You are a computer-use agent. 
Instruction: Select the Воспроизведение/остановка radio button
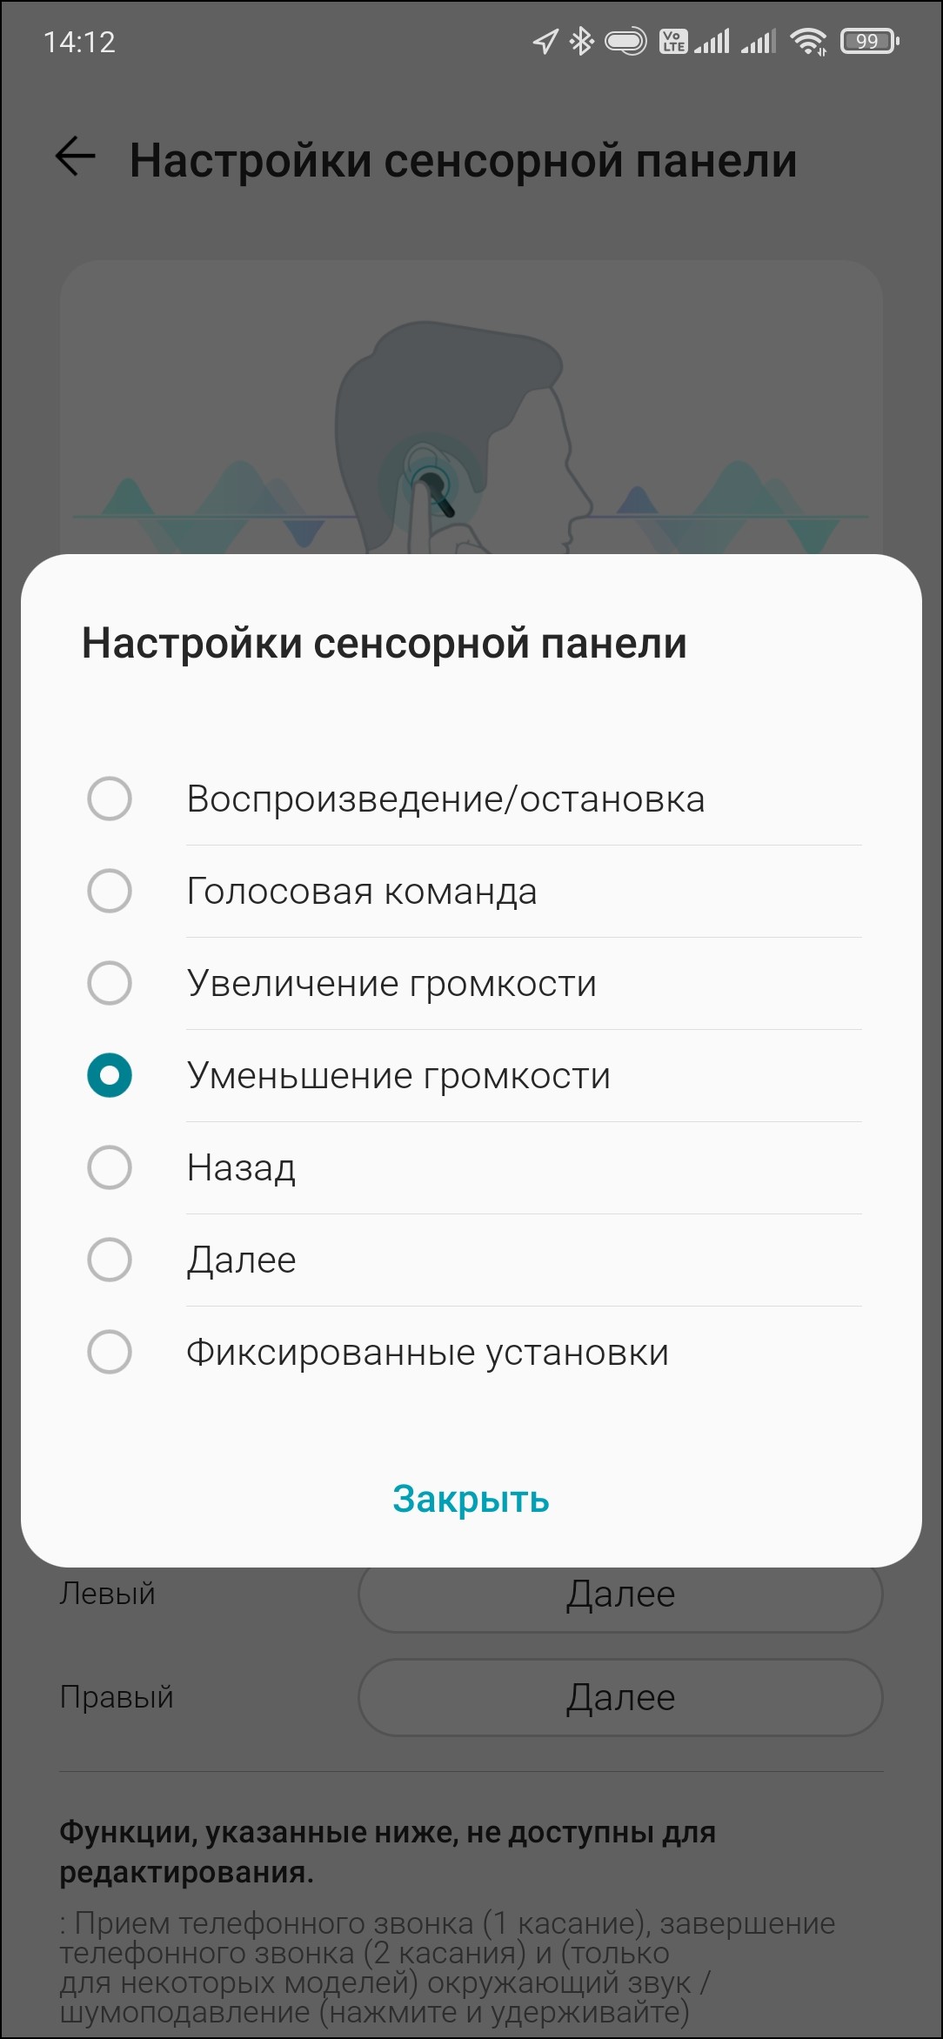click(x=110, y=799)
